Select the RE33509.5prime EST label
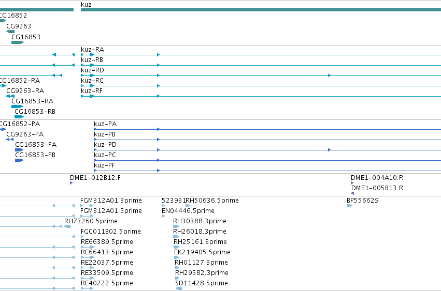Image resolution: width=441 pixels, height=291 pixels. 107,273
